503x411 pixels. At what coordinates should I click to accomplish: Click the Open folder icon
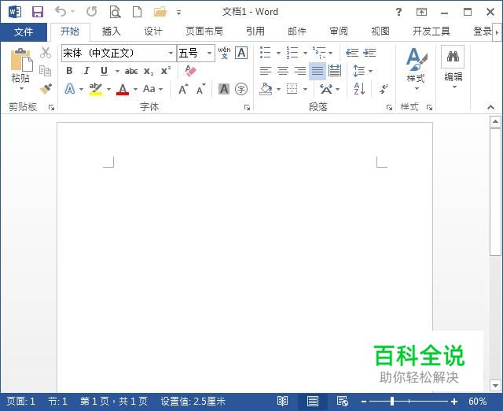160,13
